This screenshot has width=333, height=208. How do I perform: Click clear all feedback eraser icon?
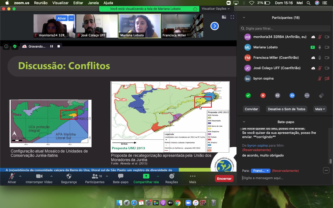322,95
